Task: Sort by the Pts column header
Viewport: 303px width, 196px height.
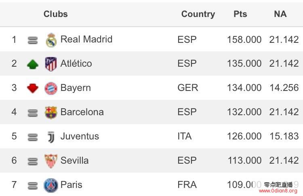Action: 240,14
